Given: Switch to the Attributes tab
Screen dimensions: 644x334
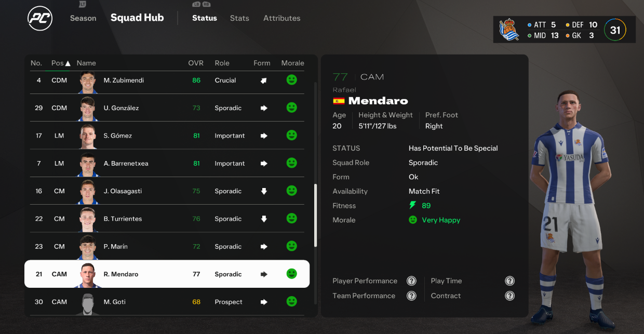Looking at the screenshot, I should pos(281,18).
